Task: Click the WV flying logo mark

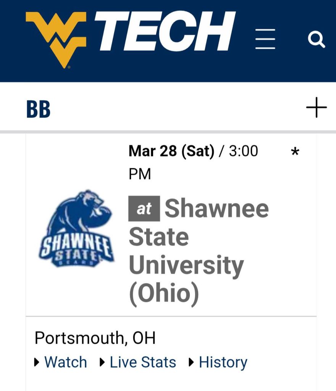Action: tap(58, 38)
